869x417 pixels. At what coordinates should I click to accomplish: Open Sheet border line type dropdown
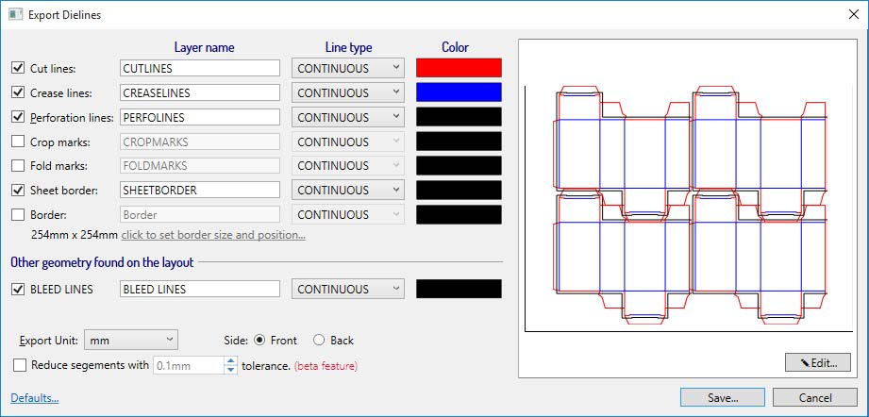(348, 190)
